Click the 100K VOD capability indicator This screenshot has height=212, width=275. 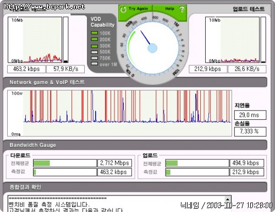tap(95, 33)
